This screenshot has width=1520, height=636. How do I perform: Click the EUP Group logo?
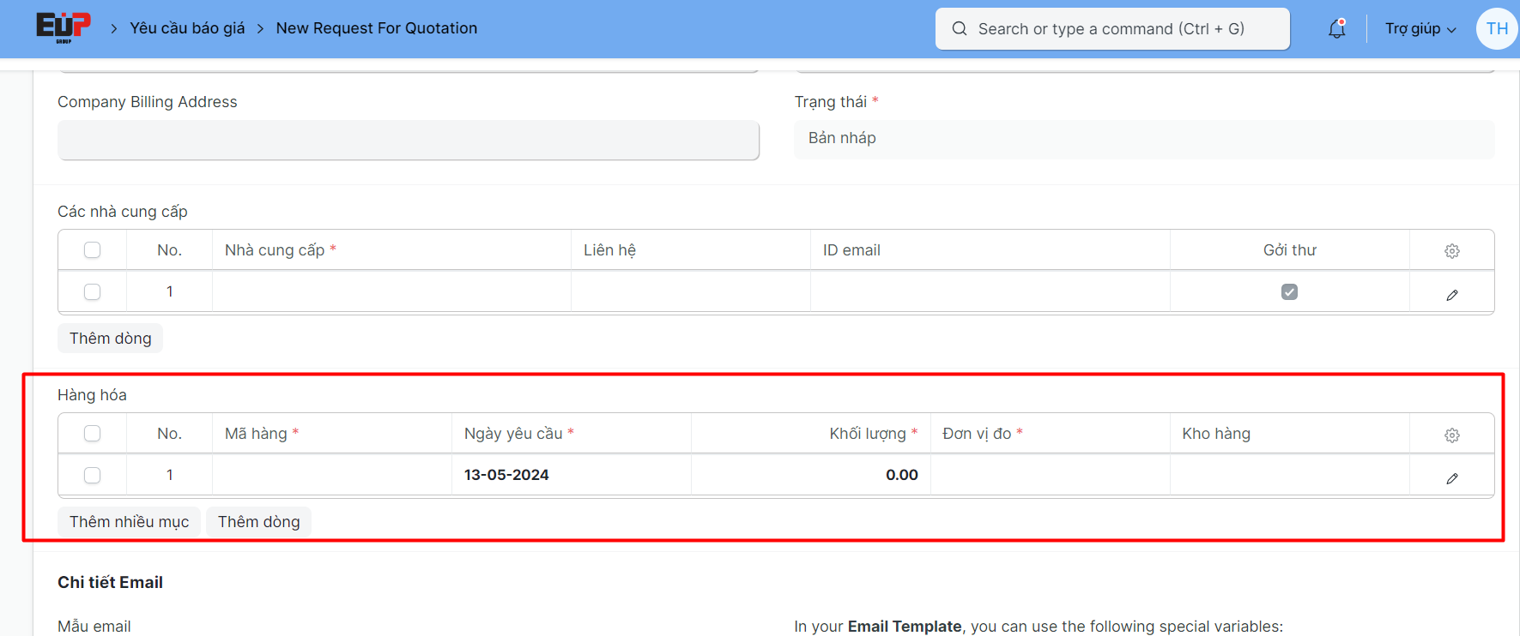pos(63,27)
